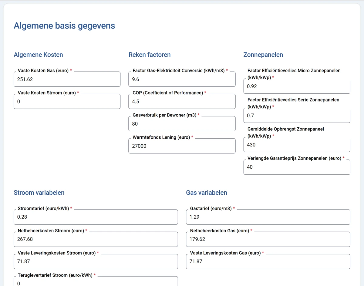Focus the Gemiddelde Opbrengst Zonnepaneel field

pos(297,145)
